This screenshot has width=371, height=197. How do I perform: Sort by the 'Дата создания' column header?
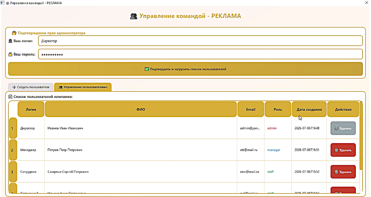309,109
